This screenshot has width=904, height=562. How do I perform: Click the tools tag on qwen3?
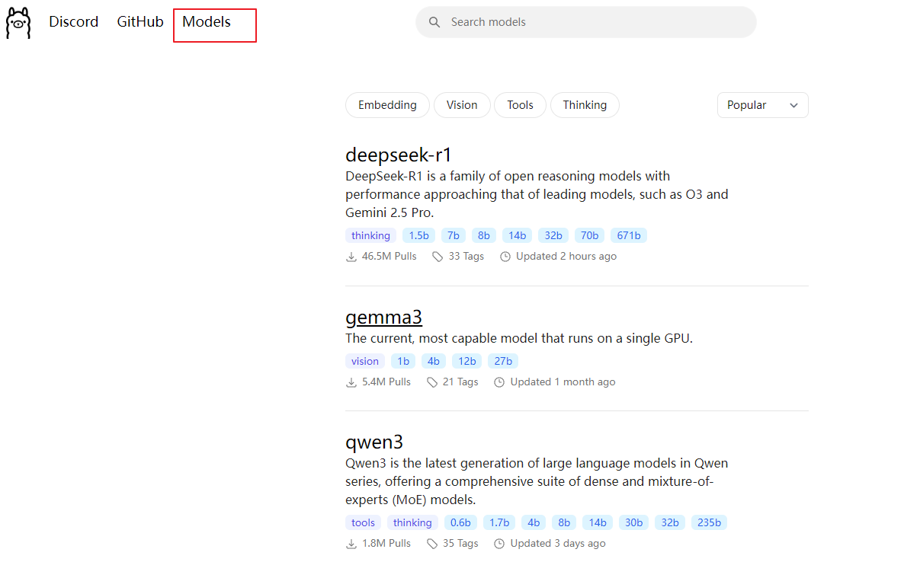pos(364,523)
